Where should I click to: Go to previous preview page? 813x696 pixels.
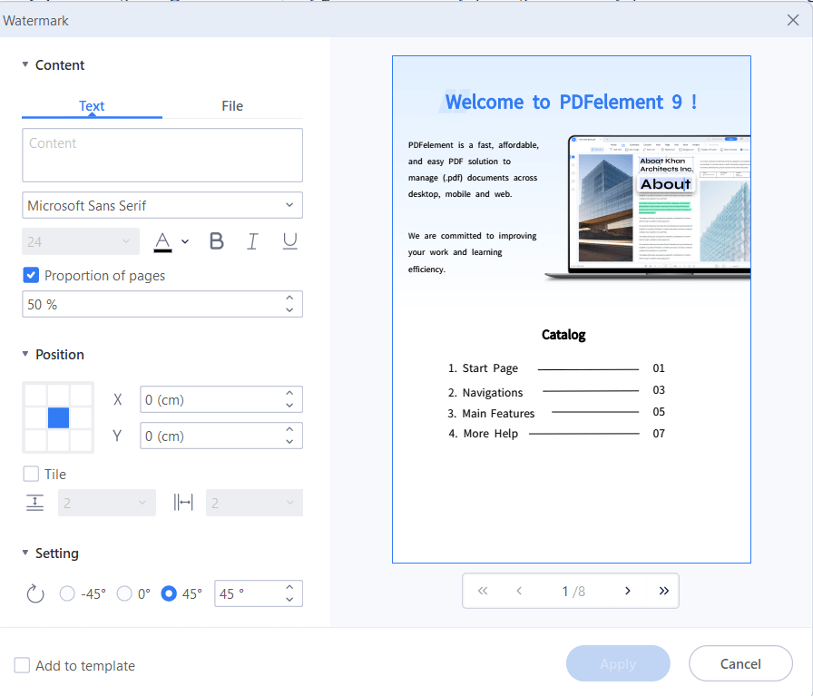519,591
